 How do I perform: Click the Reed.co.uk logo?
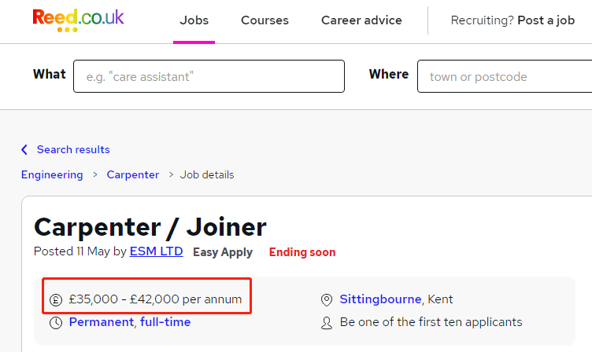coord(78,20)
